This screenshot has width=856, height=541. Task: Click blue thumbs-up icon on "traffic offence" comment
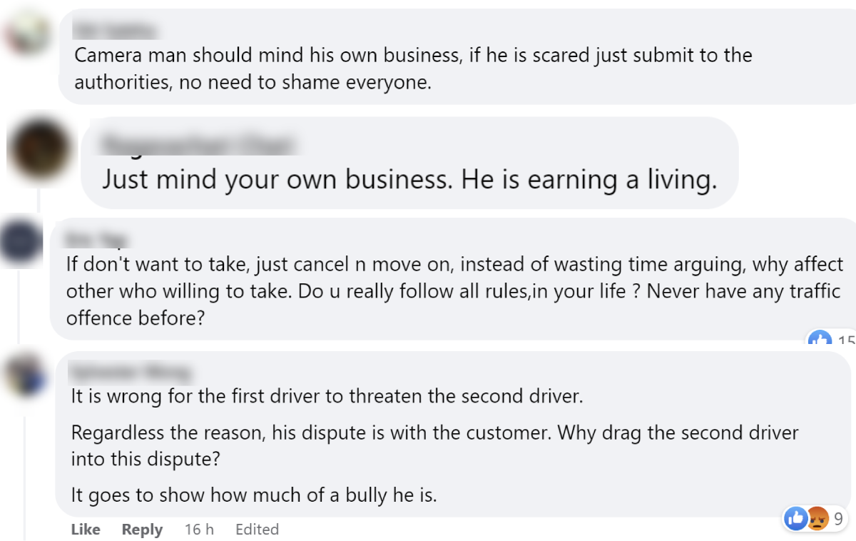click(x=820, y=340)
